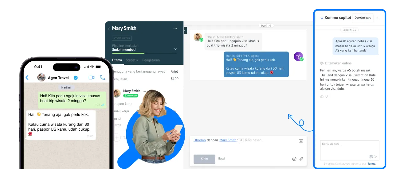Screen dimensions: 400x169
Task: Tap the phone status bar clock 9:41
Action: pyautogui.click(x=38, y=67)
